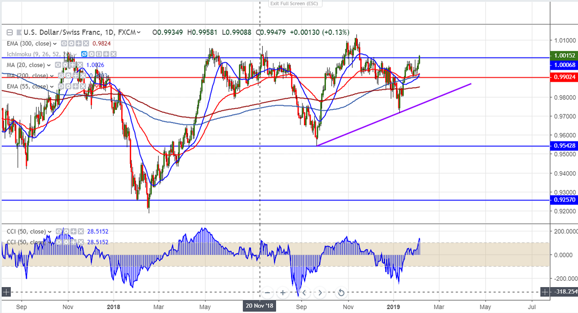Click the purple ascending trendline

393,114
